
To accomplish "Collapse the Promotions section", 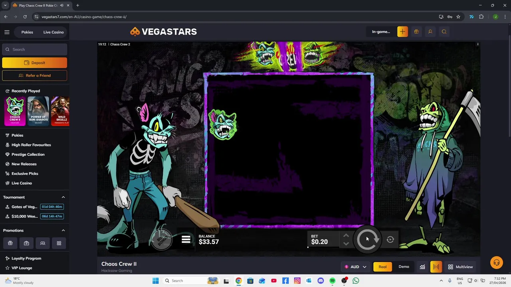I will (x=63, y=230).
